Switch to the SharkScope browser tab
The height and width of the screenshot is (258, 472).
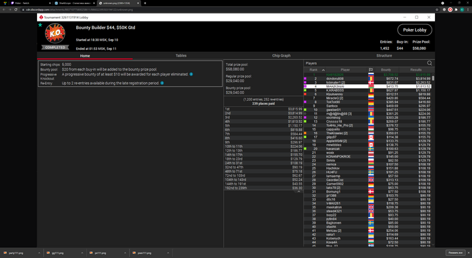coord(74,3)
